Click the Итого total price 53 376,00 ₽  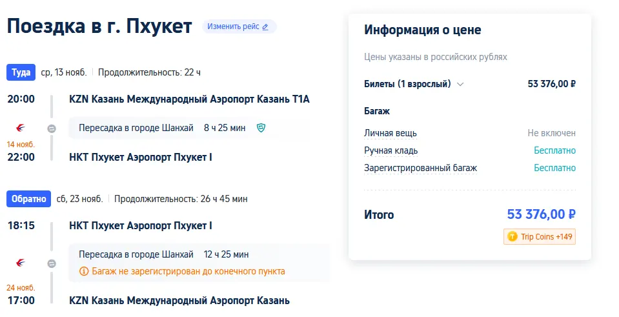click(x=541, y=214)
